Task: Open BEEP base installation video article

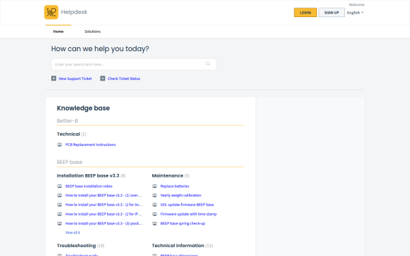Action: [89, 186]
